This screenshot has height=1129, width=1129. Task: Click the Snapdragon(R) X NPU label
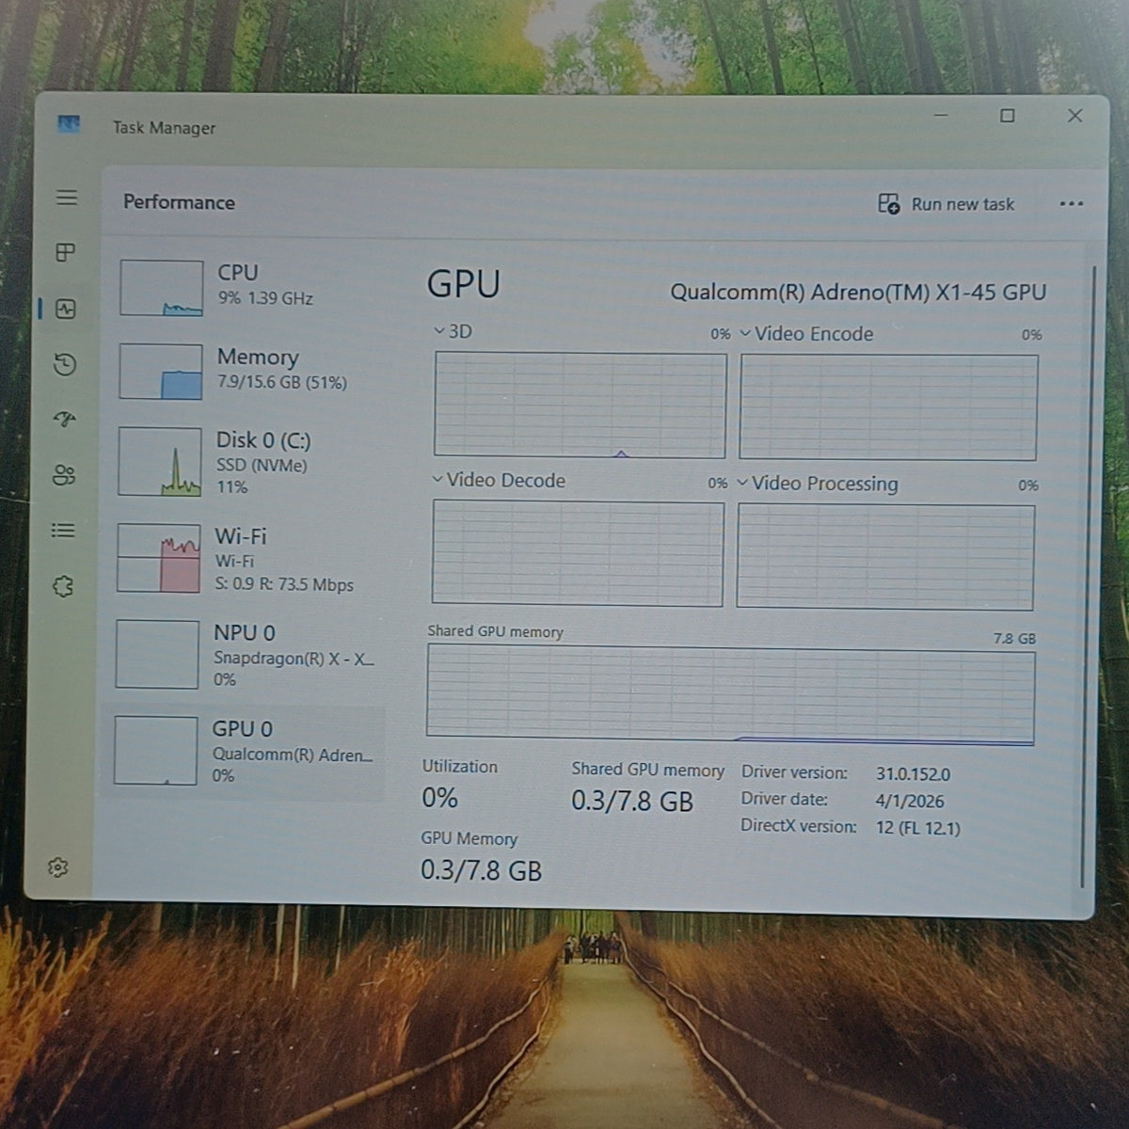(294, 658)
